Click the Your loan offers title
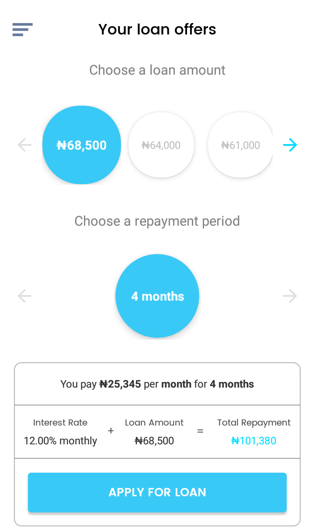This screenshot has width=312, height=529. [157, 29]
